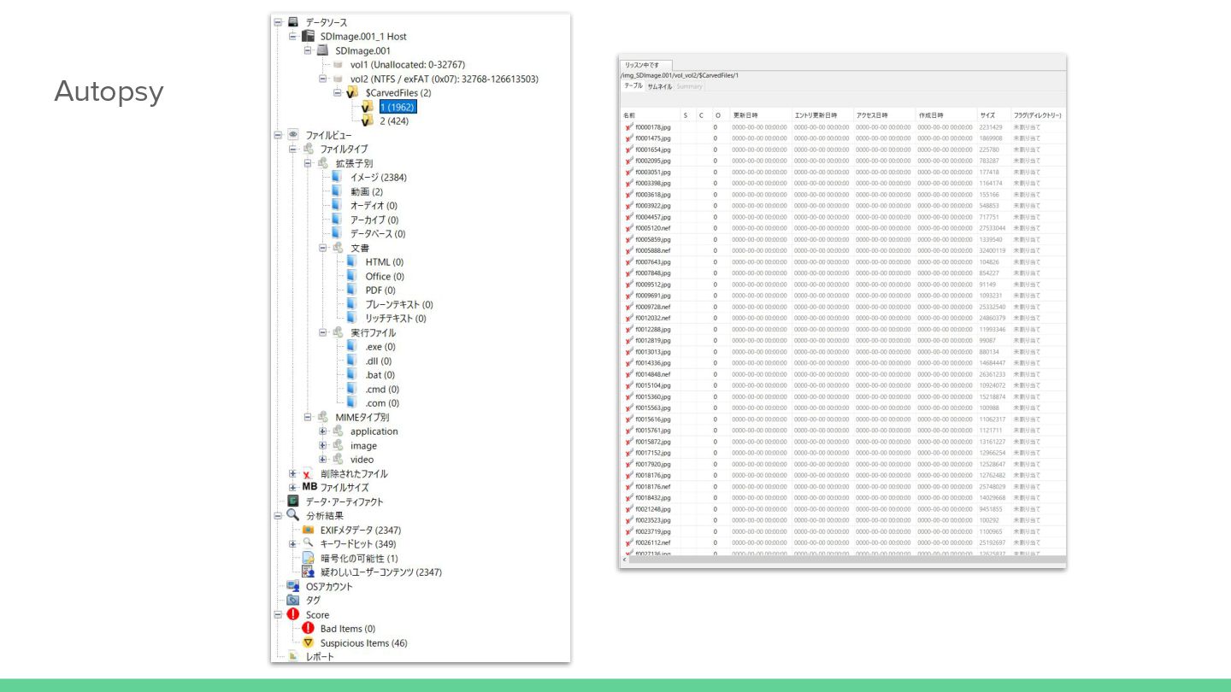Viewport: 1231px width, 692px height.
Task: Click the キーワードヒット (349) magnifier icon
Action: tap(308, 543)
